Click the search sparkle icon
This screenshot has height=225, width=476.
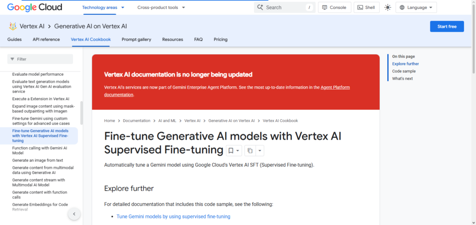pyautogui.click(x=260, y=7)
